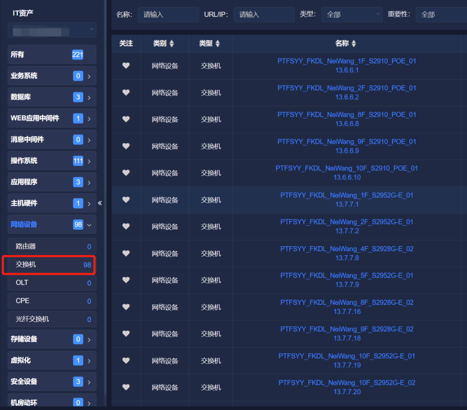The height and width of the screenshot is (410, 467).
Task: Open the blurred selector under IT资产
Action: 52,30
